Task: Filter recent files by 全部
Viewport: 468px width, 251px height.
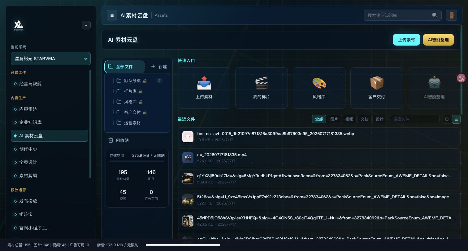Action: [319, 119]
